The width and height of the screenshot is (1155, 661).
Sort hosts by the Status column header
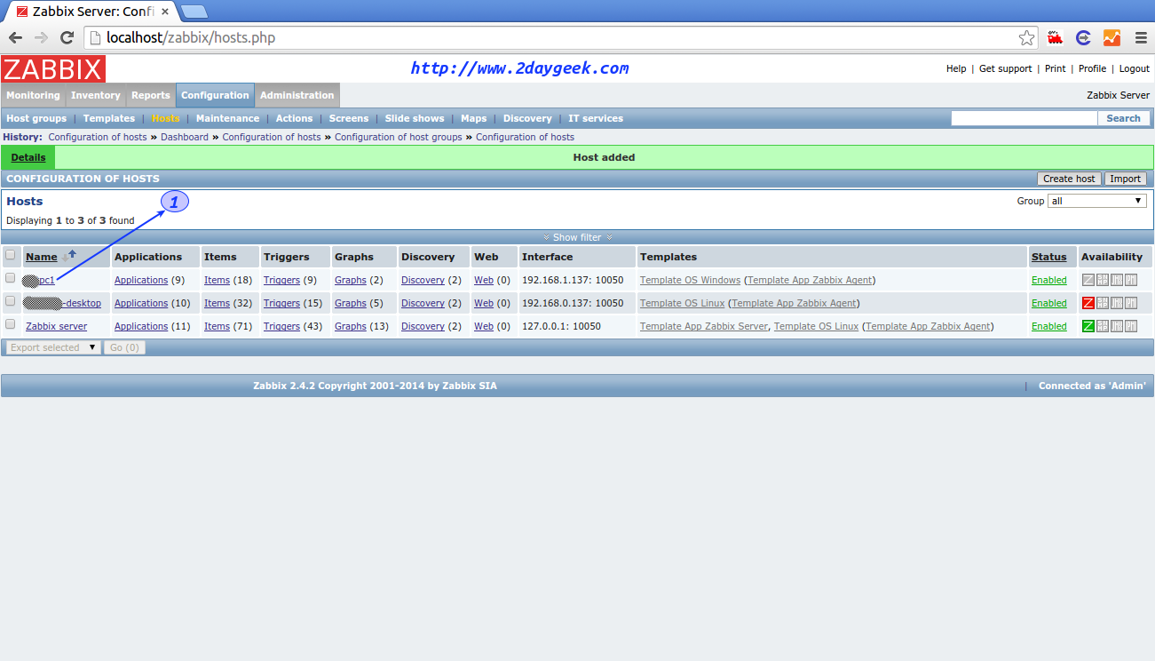1048,257
